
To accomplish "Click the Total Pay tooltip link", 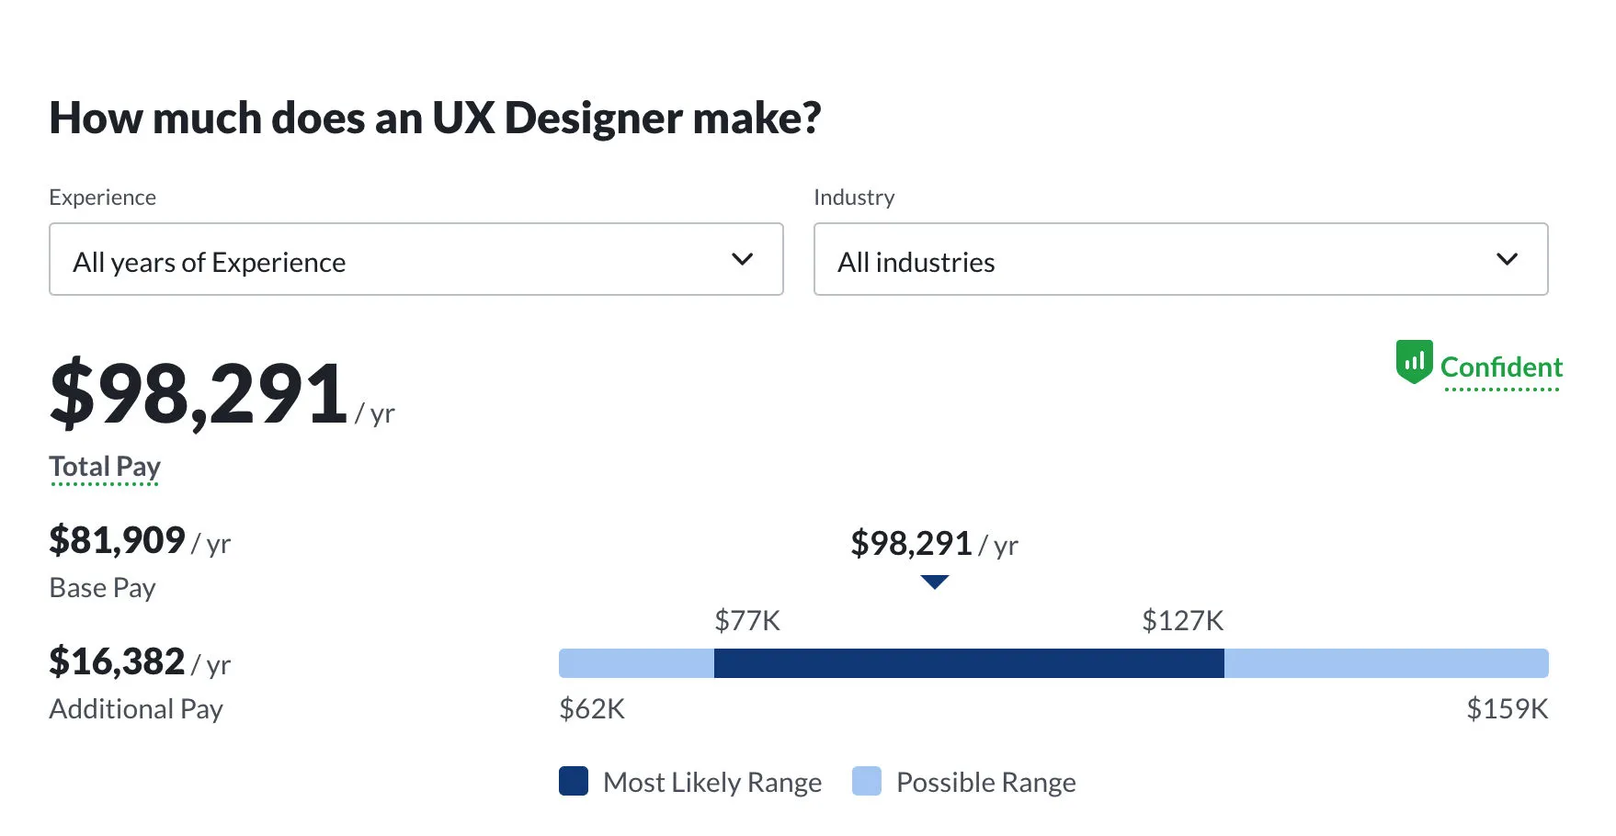I will click(x=104, y=467).
